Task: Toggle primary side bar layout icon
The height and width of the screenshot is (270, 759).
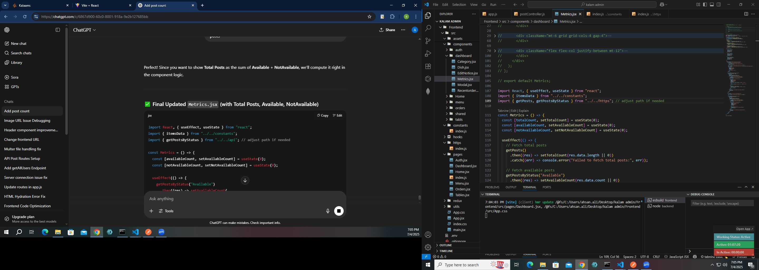Action: pyautogui.click(x=705, y=5)
